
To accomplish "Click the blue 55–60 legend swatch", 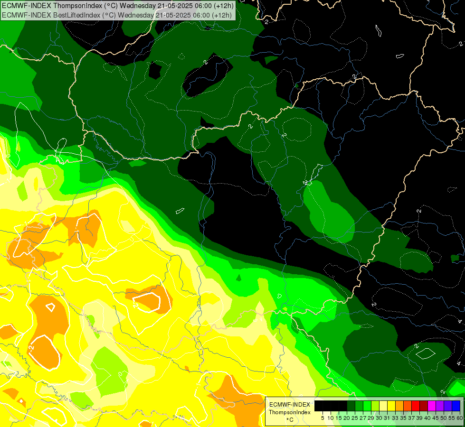I will click(x=456, y=406).
